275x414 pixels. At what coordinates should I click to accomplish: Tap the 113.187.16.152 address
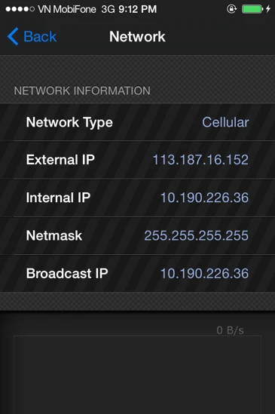(x=200, y=160)
